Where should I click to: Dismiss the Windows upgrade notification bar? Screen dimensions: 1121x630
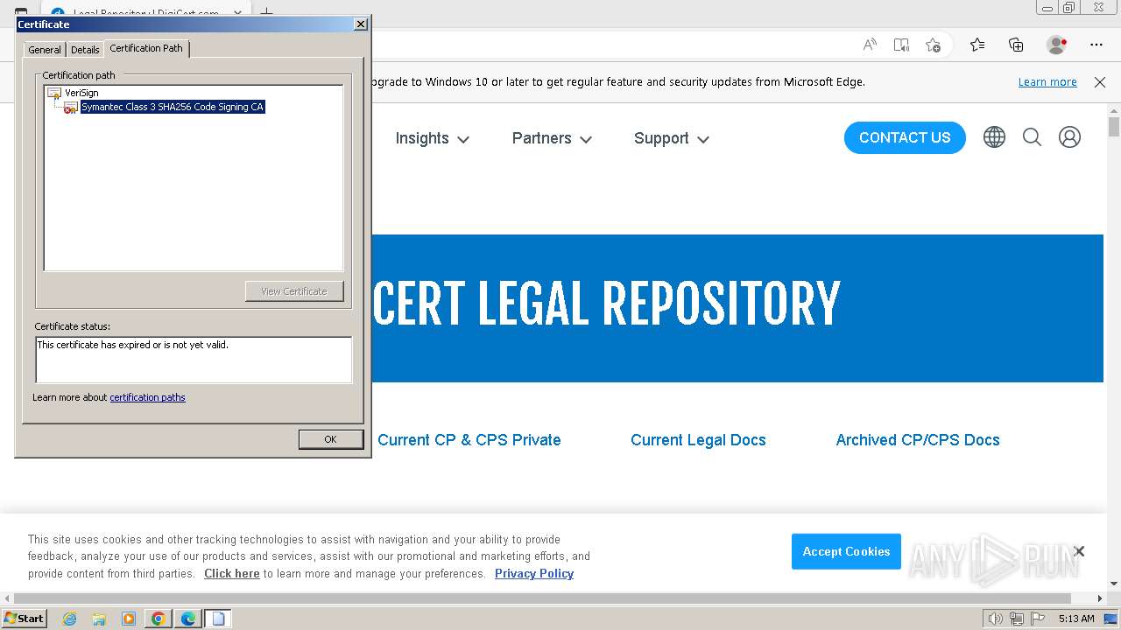1100,82
